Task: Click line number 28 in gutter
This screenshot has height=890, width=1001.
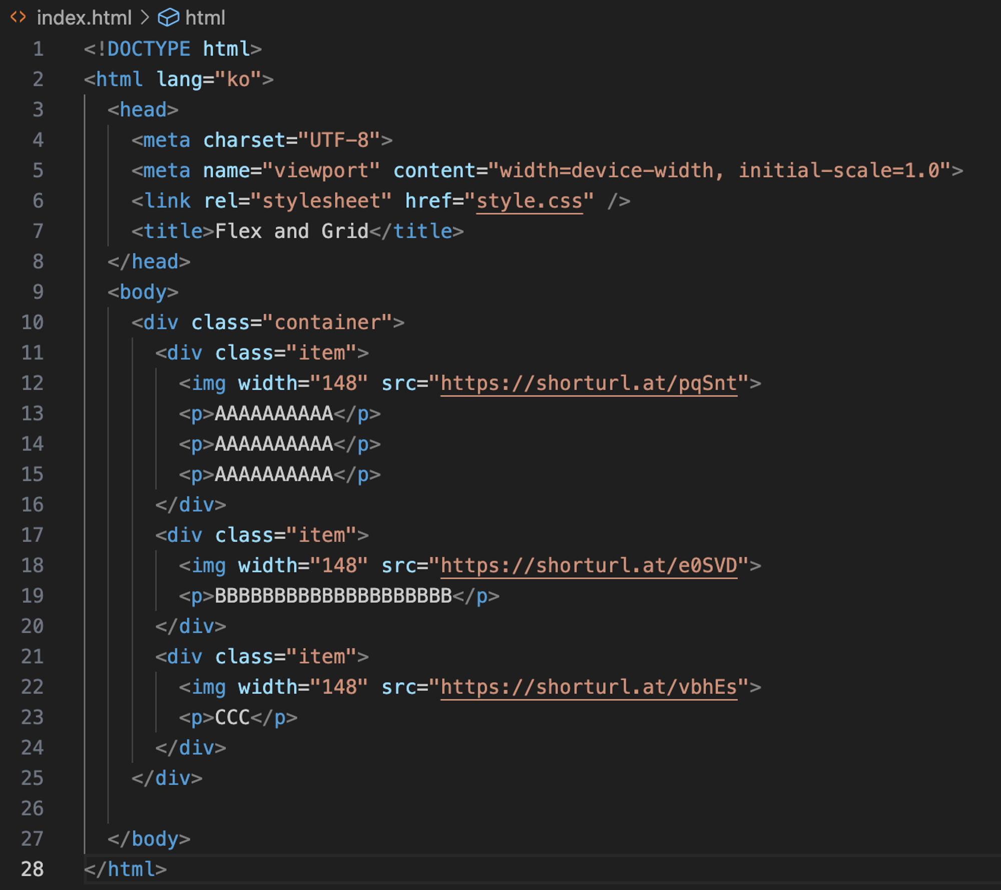Action: click(33, 869)
